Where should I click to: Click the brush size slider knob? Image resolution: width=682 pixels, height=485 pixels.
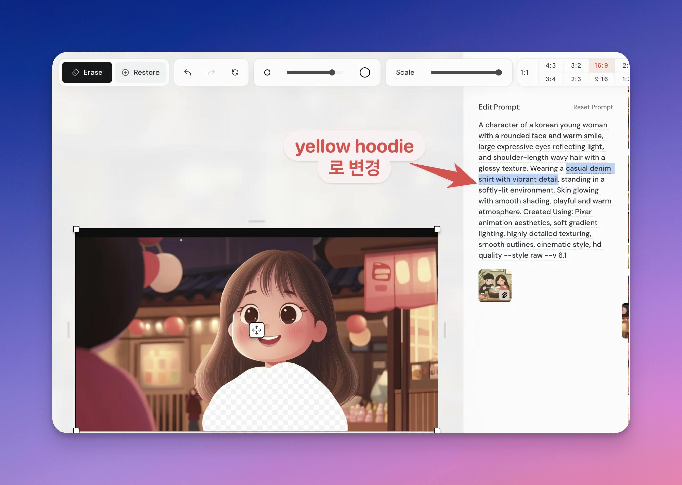coord(332,72)
